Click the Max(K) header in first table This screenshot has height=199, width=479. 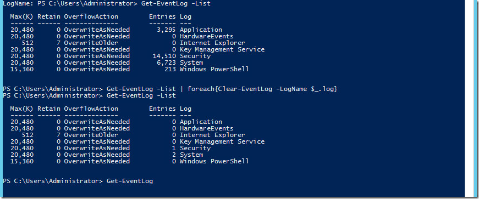[21, 16]
